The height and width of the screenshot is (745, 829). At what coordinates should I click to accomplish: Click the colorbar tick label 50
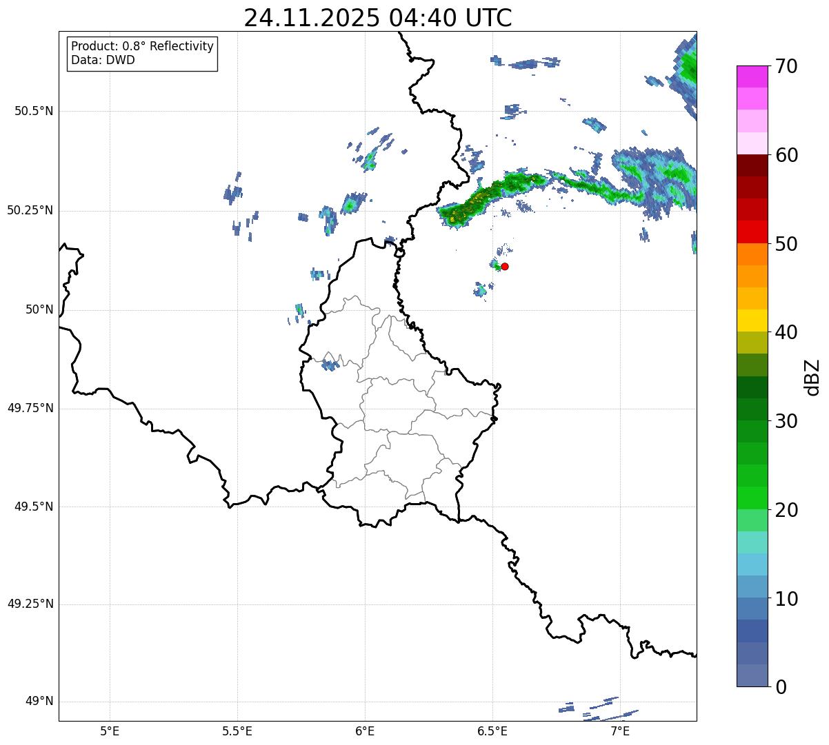[787, 244]
